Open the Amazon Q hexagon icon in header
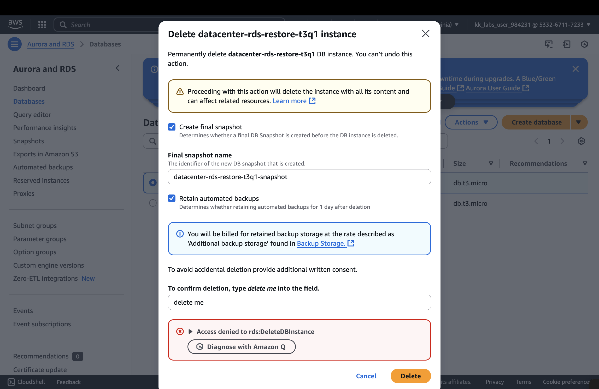The height and width of the screenshot is (389, 599). click(x=584, y=44)
